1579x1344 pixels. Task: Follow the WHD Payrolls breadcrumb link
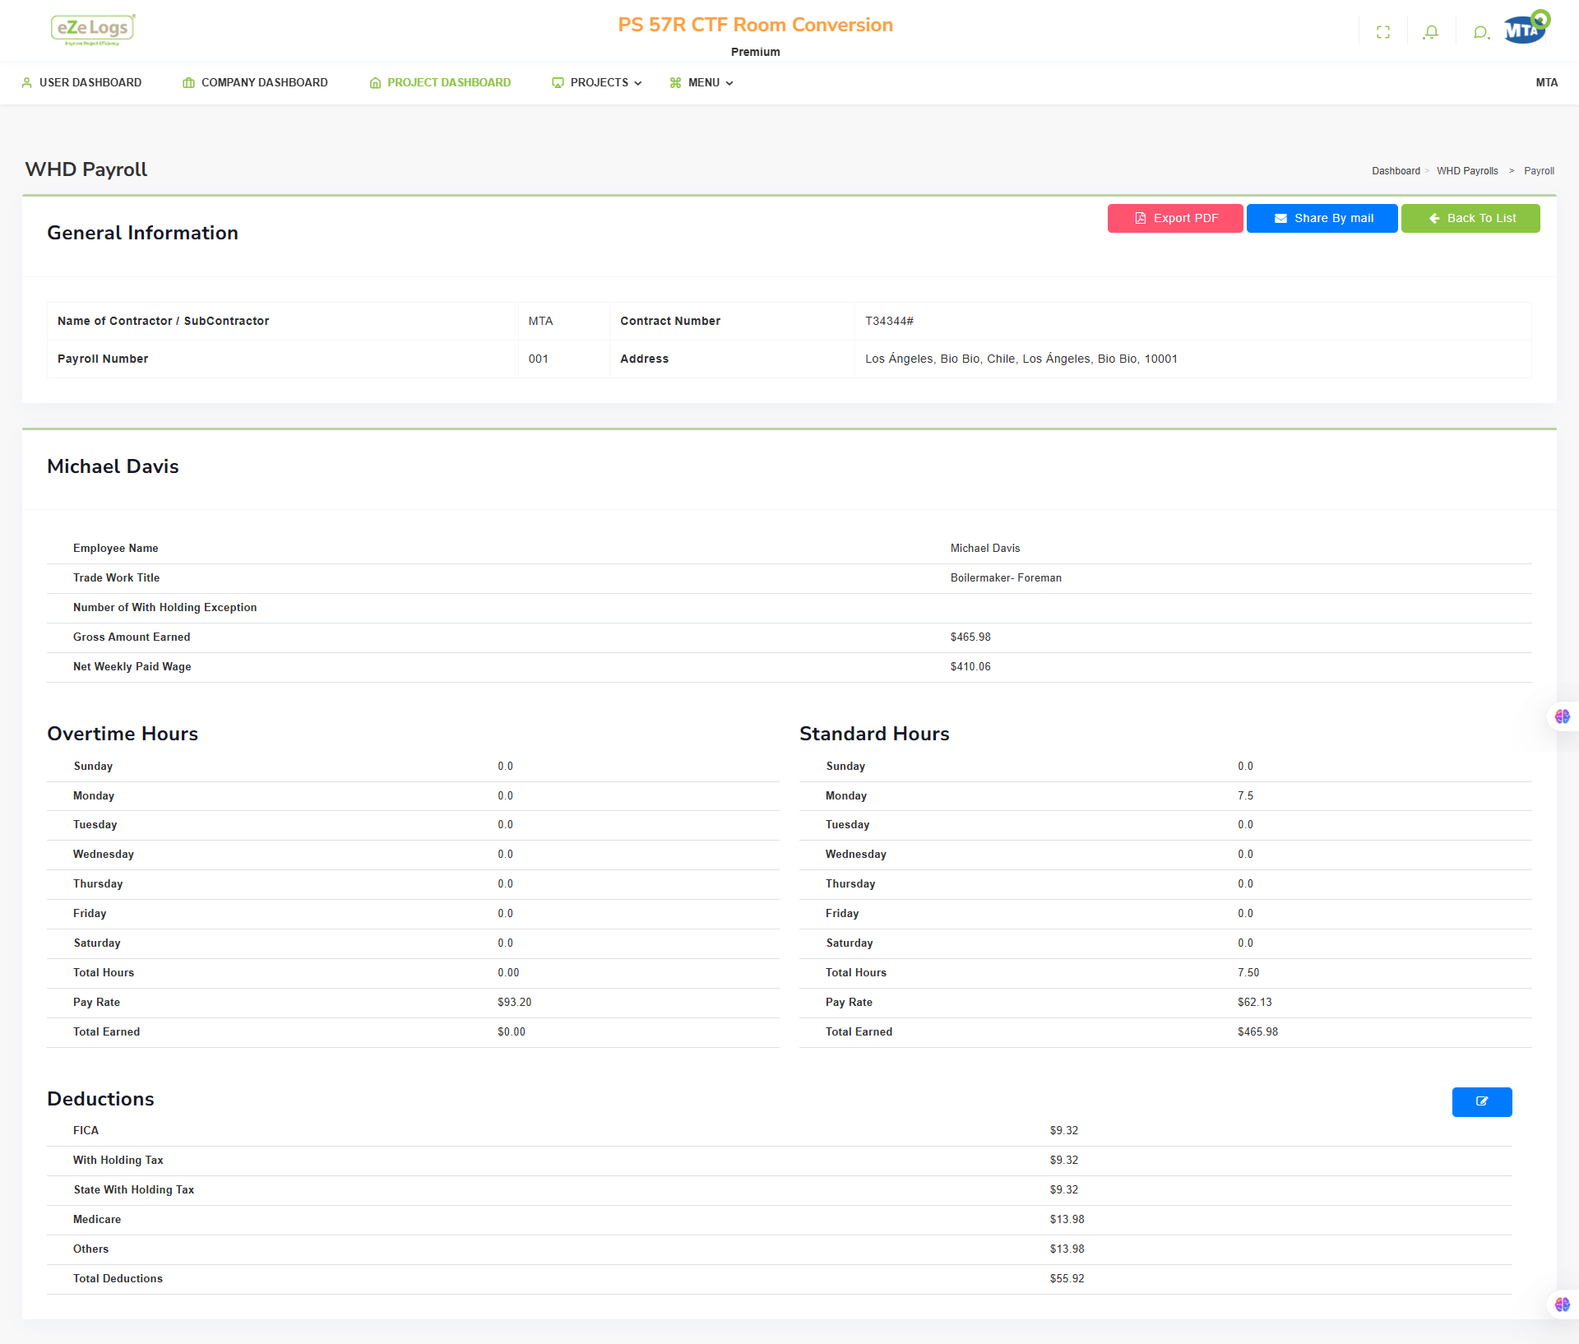(1467, 171)
